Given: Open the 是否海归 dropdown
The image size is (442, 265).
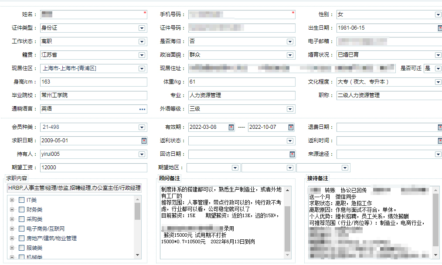Looking at the screenshot, I should click(290, 42).
